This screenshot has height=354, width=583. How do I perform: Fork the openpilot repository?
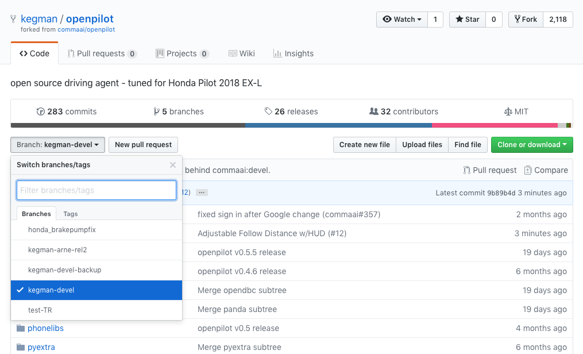(x=526, y=20)
